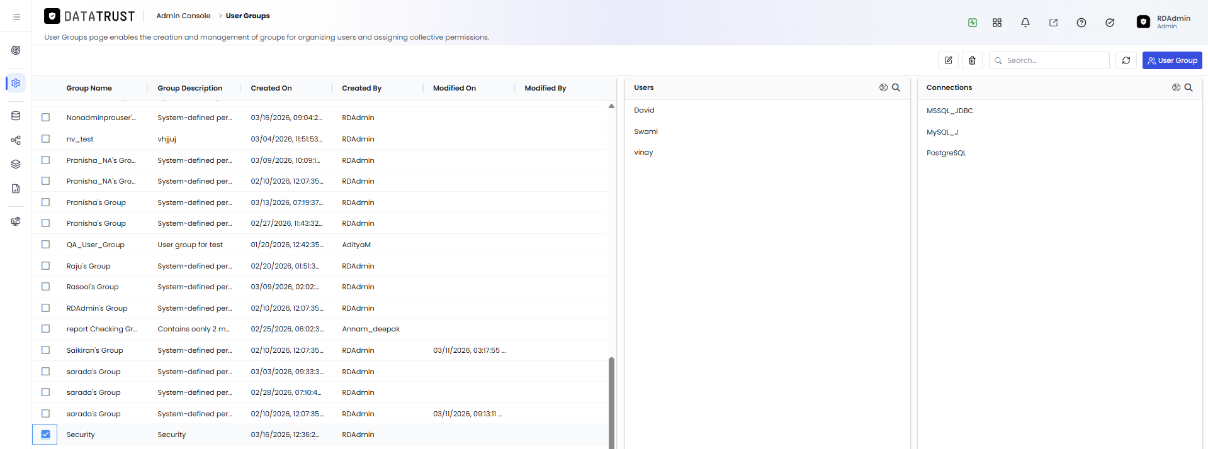Open the notifications bell icon
The width and height of the screenshot is (1208, 449).
pyautogui.click(x=1025, y=23)
